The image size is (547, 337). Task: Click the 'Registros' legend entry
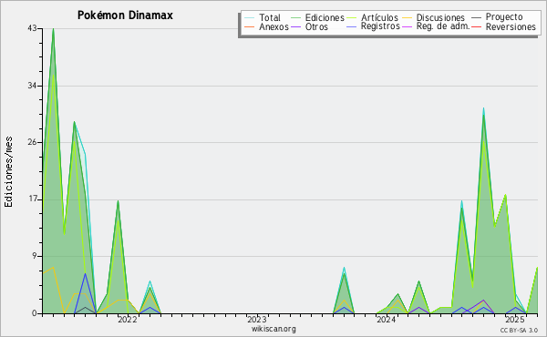(380, 26)
